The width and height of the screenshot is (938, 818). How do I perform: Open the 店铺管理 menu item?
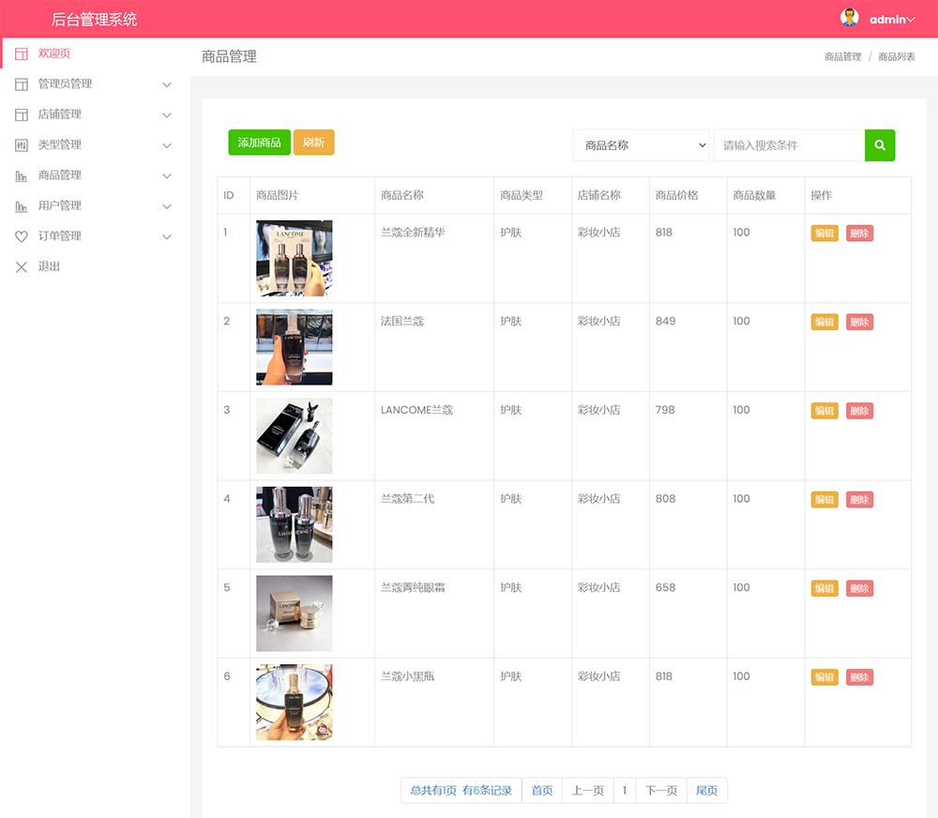[x=95, y=114]
